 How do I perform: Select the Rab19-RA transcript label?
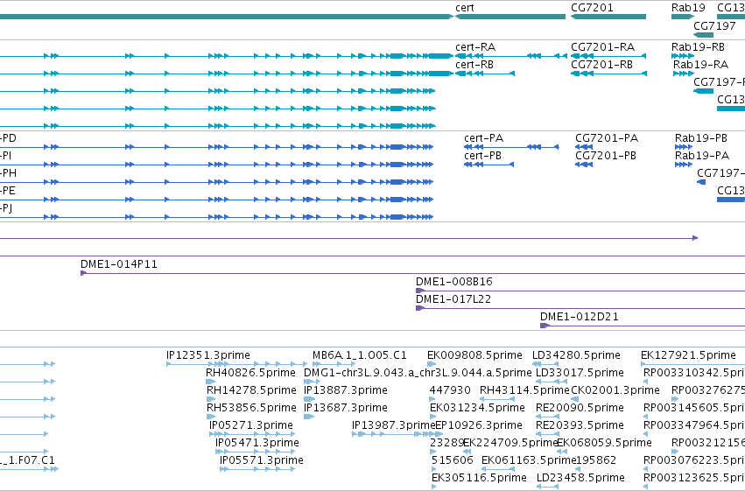(x=700, y=64)
